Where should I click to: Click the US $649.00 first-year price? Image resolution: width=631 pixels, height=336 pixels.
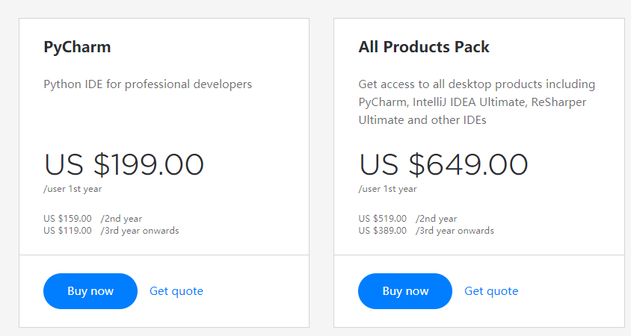[x=443, y=165]
